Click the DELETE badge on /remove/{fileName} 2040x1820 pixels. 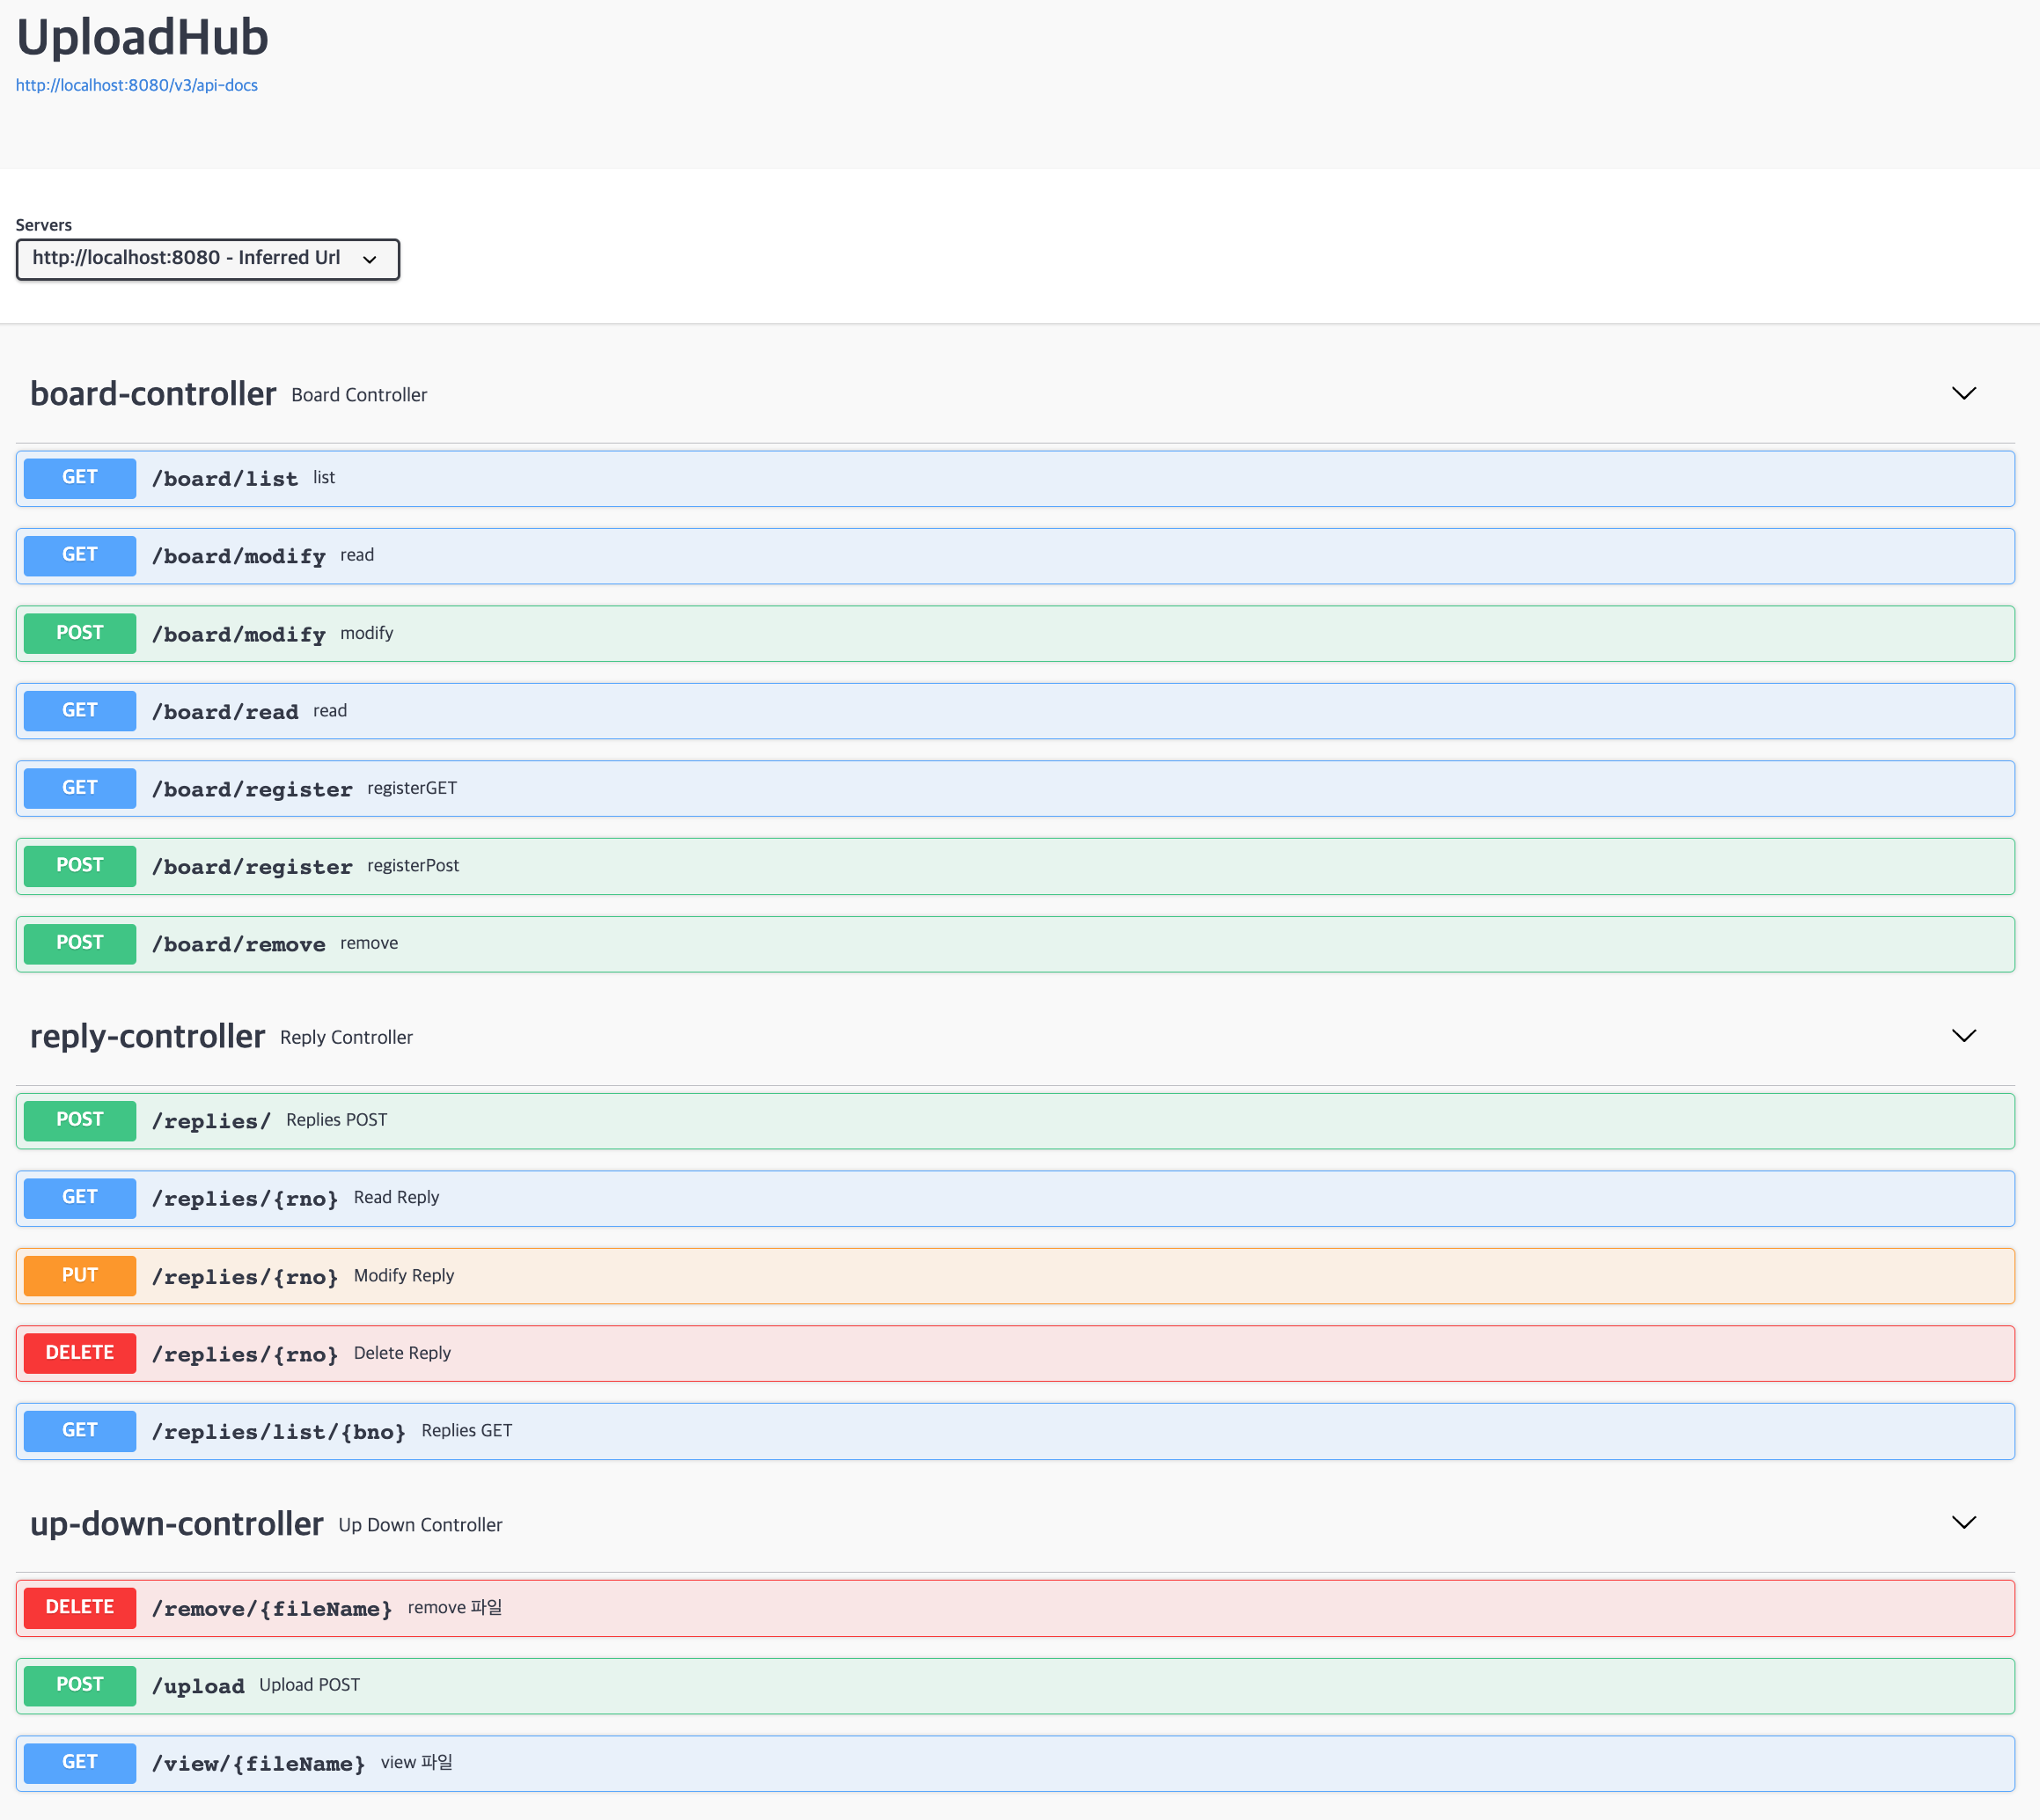click(79, 1607)
